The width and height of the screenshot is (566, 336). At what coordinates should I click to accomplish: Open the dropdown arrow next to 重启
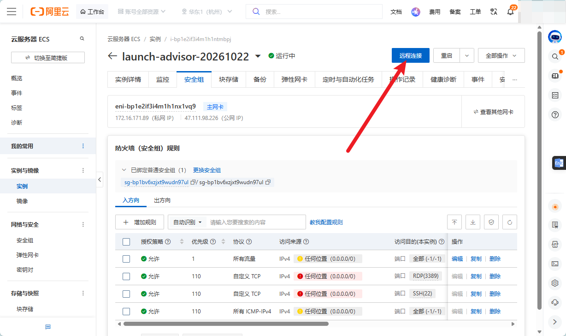[467, 55]
